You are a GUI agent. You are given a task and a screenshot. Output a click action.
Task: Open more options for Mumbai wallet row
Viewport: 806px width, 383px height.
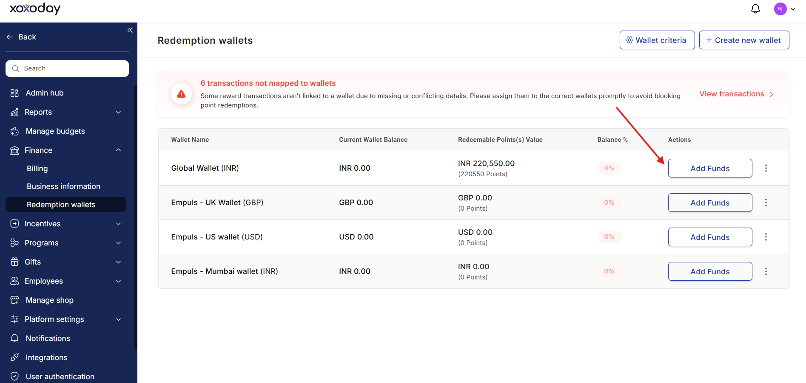(766, 271)
